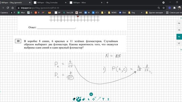182x102 pixels.
Task: Open the D bookmark
Action: point(30,12)
